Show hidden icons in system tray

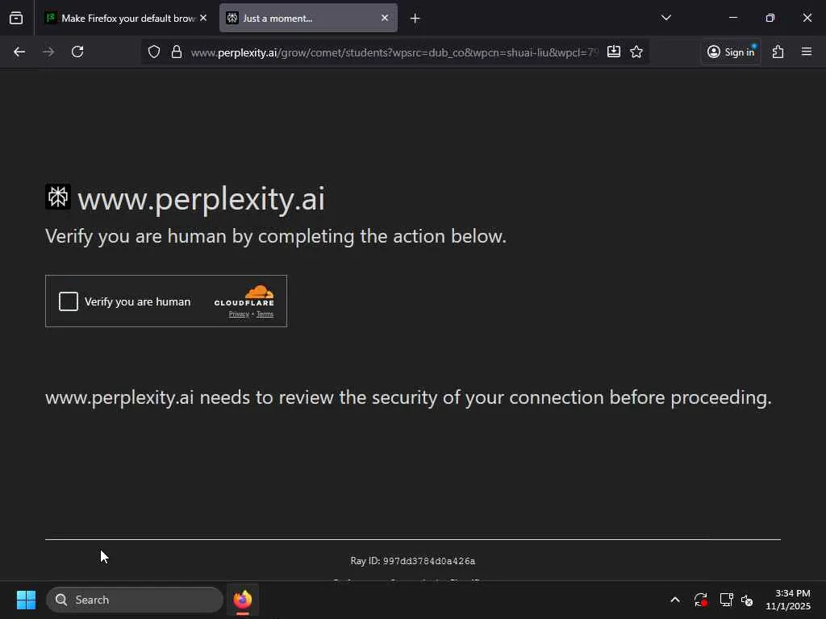(x=675, y=600)
